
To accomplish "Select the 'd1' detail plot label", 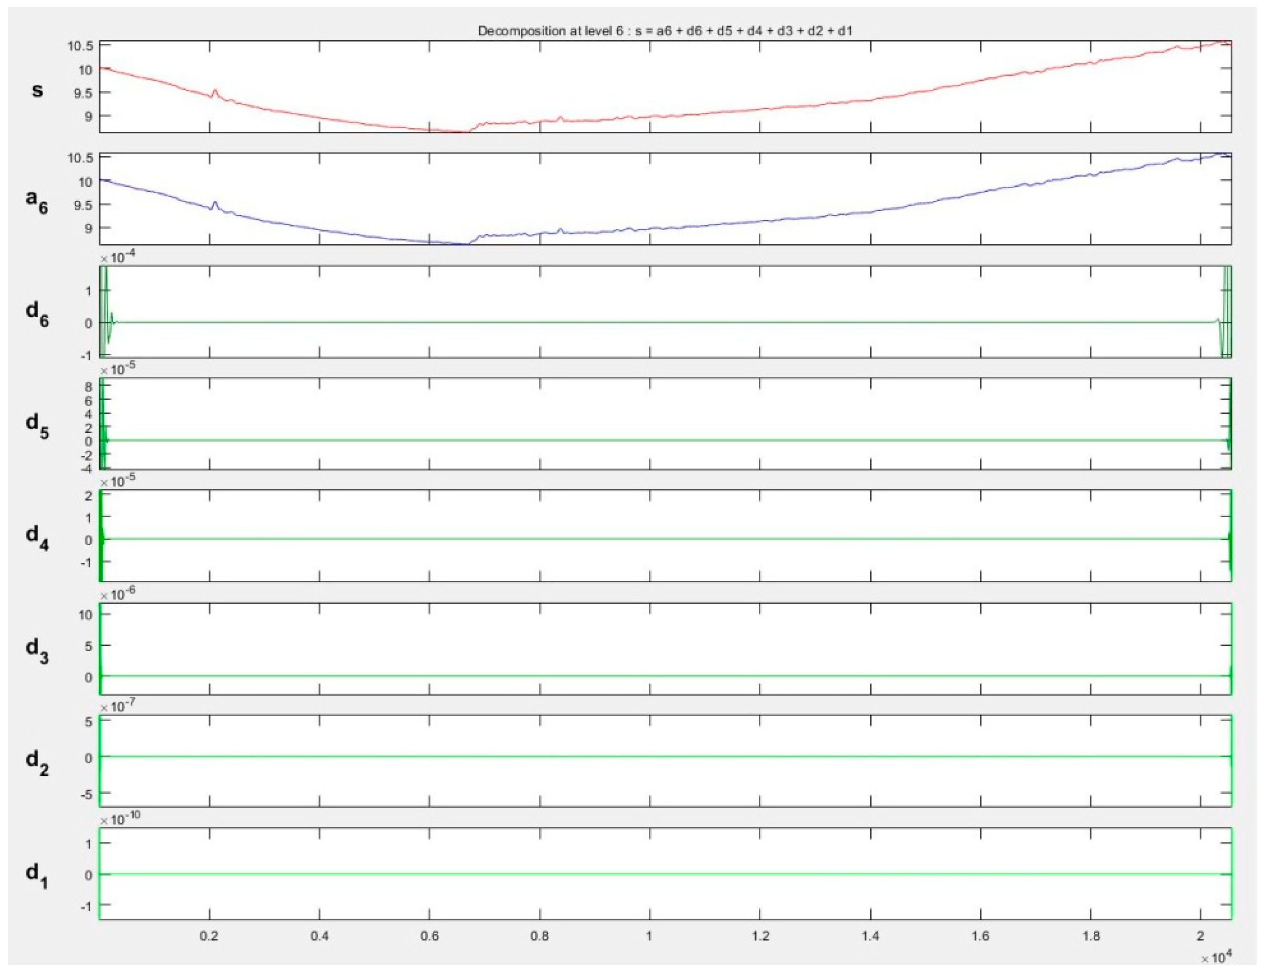I will [x=37, y=875].
